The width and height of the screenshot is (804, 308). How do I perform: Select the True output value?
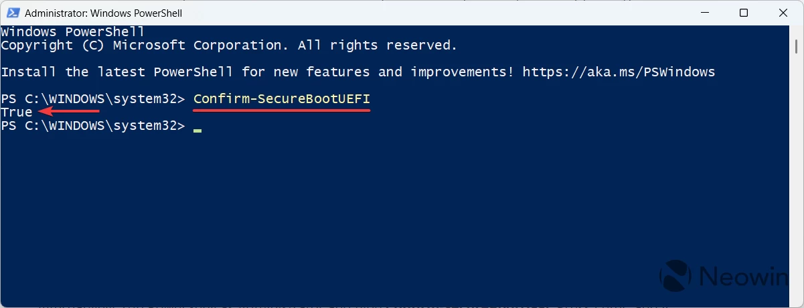pyautogui.click(x=17, y=112)
